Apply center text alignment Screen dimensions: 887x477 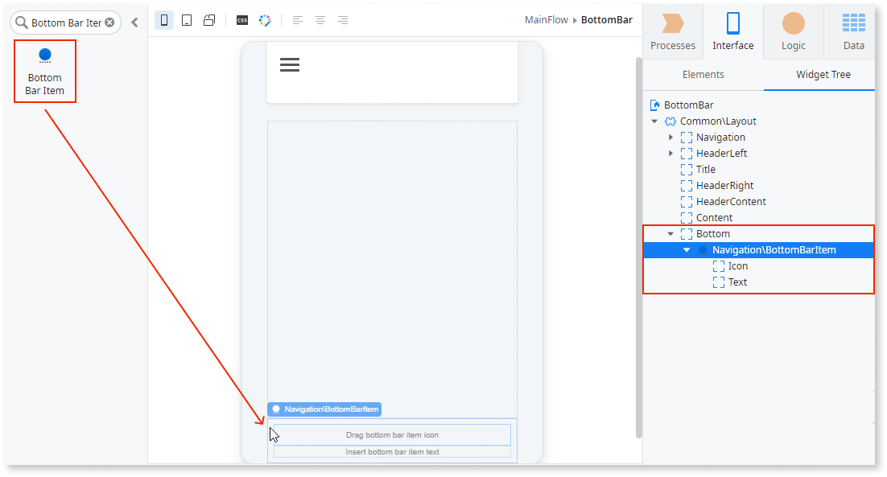[x=320, y=20]
